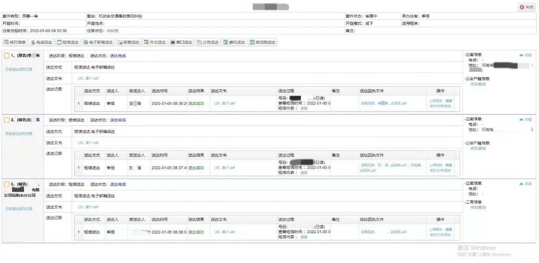Click 上传回执 in party 1's 操作 column
The image size is (539, 263).
[x=436, y=101]
